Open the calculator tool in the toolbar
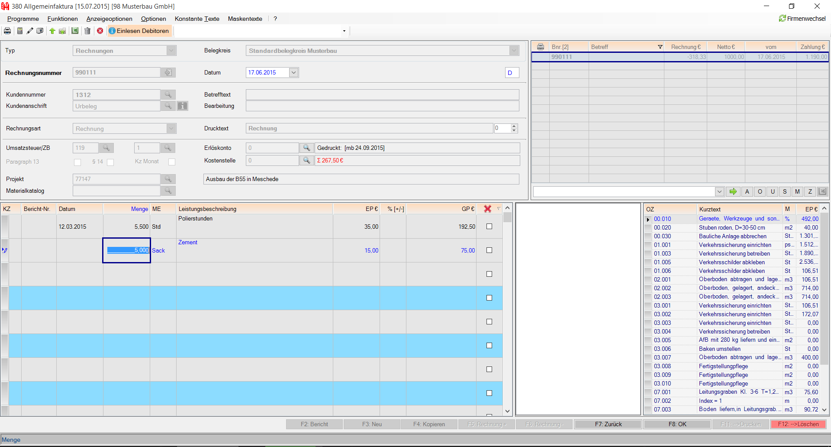831x447 pixels. pyautogui.click(x=20, y=31)
